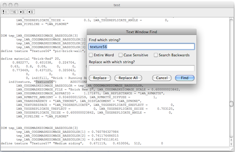
Task: Click the Text Window Find dialog title bar
Action: pyautogui.click(x=142, y=32)
